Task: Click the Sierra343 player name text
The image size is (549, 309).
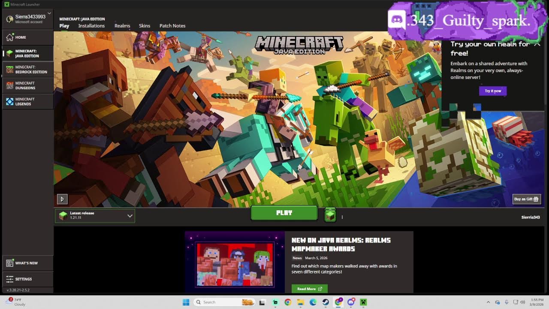Action: (531, 217)
